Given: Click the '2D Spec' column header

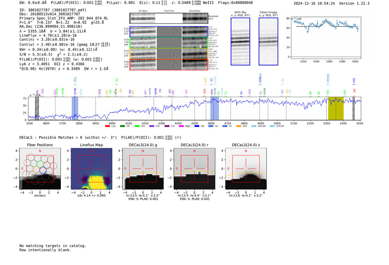Looking at the screenshot, I should [x=143, y=11].
